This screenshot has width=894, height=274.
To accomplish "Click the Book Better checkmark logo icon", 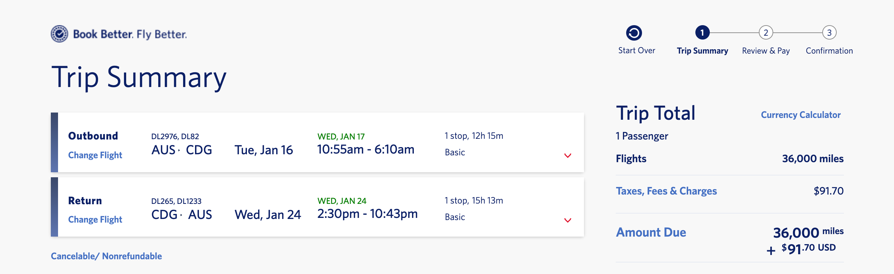I will pyautogui.click(x=59, y=34).
